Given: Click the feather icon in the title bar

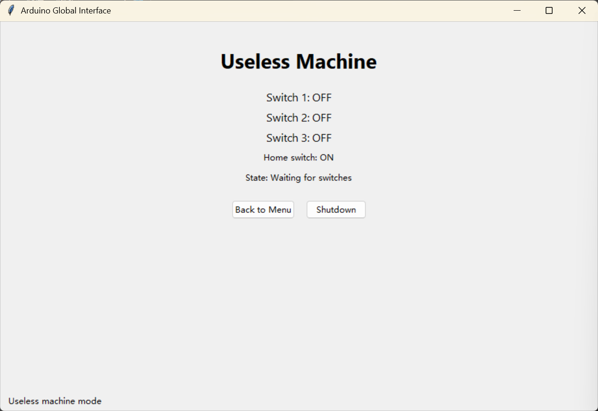Looking at the screenshot, I should coord(11,10).
